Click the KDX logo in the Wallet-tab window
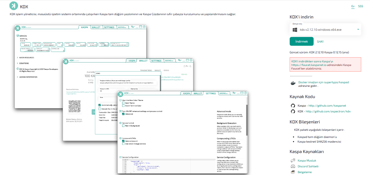Screen dimensions: 370x175 pyautogui.click(x=66, y=61)
